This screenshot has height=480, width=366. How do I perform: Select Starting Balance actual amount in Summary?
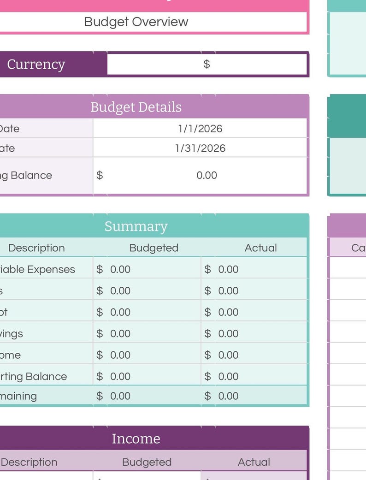(254, 376)
